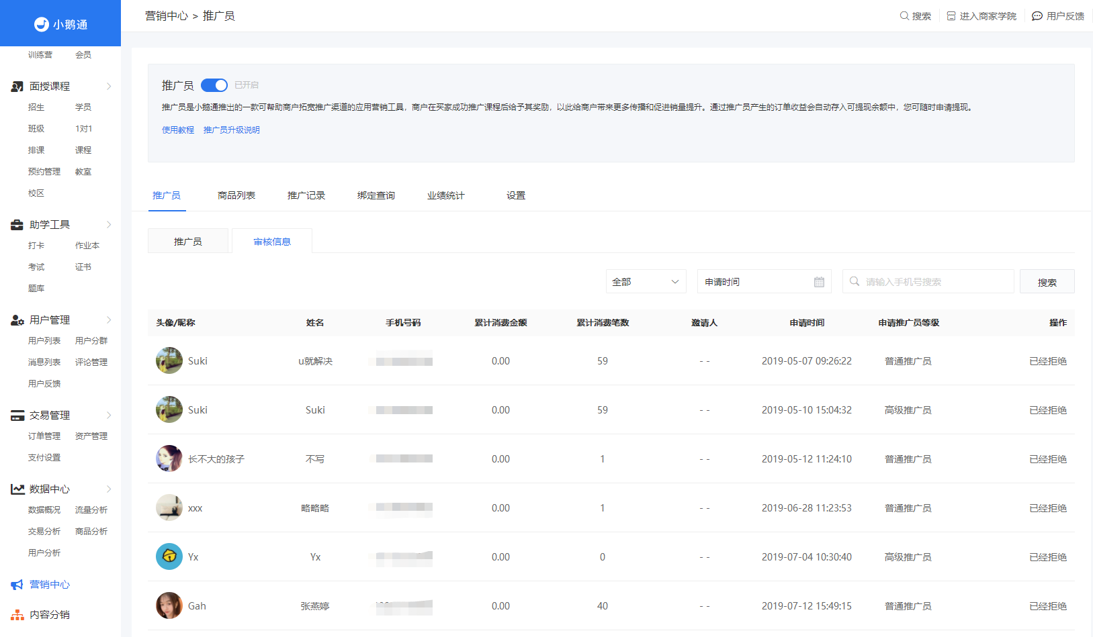Click the 用户反馈 header link
This screenshot has height=637, width=1093.
(1058, 16)
